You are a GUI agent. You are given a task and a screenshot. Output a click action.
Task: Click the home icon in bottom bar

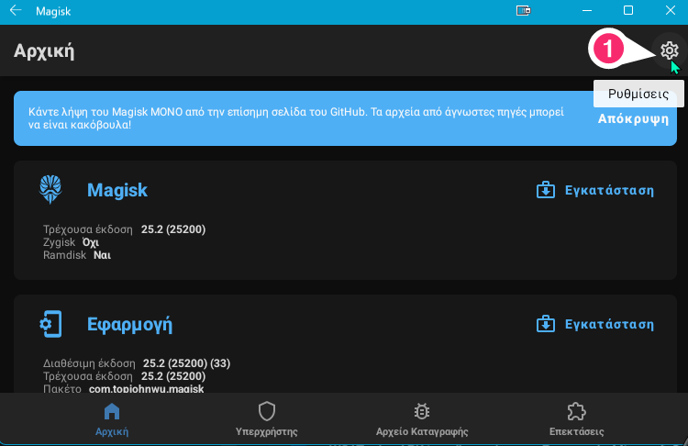click(112, 412)
